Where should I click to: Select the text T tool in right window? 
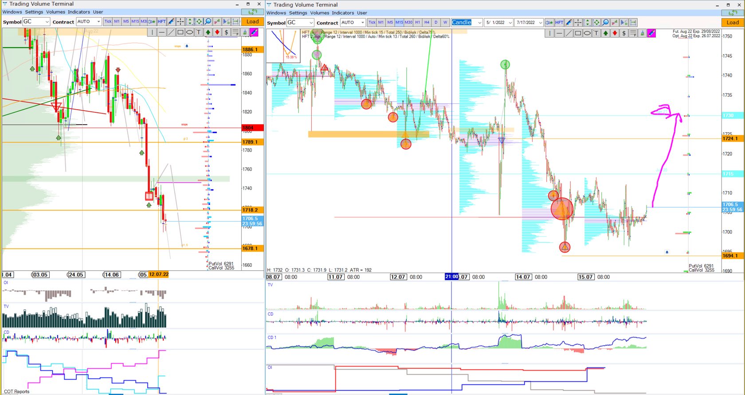click(x=596, y=33)
